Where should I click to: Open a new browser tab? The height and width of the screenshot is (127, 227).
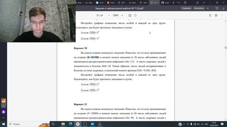(x=185, y=2)
